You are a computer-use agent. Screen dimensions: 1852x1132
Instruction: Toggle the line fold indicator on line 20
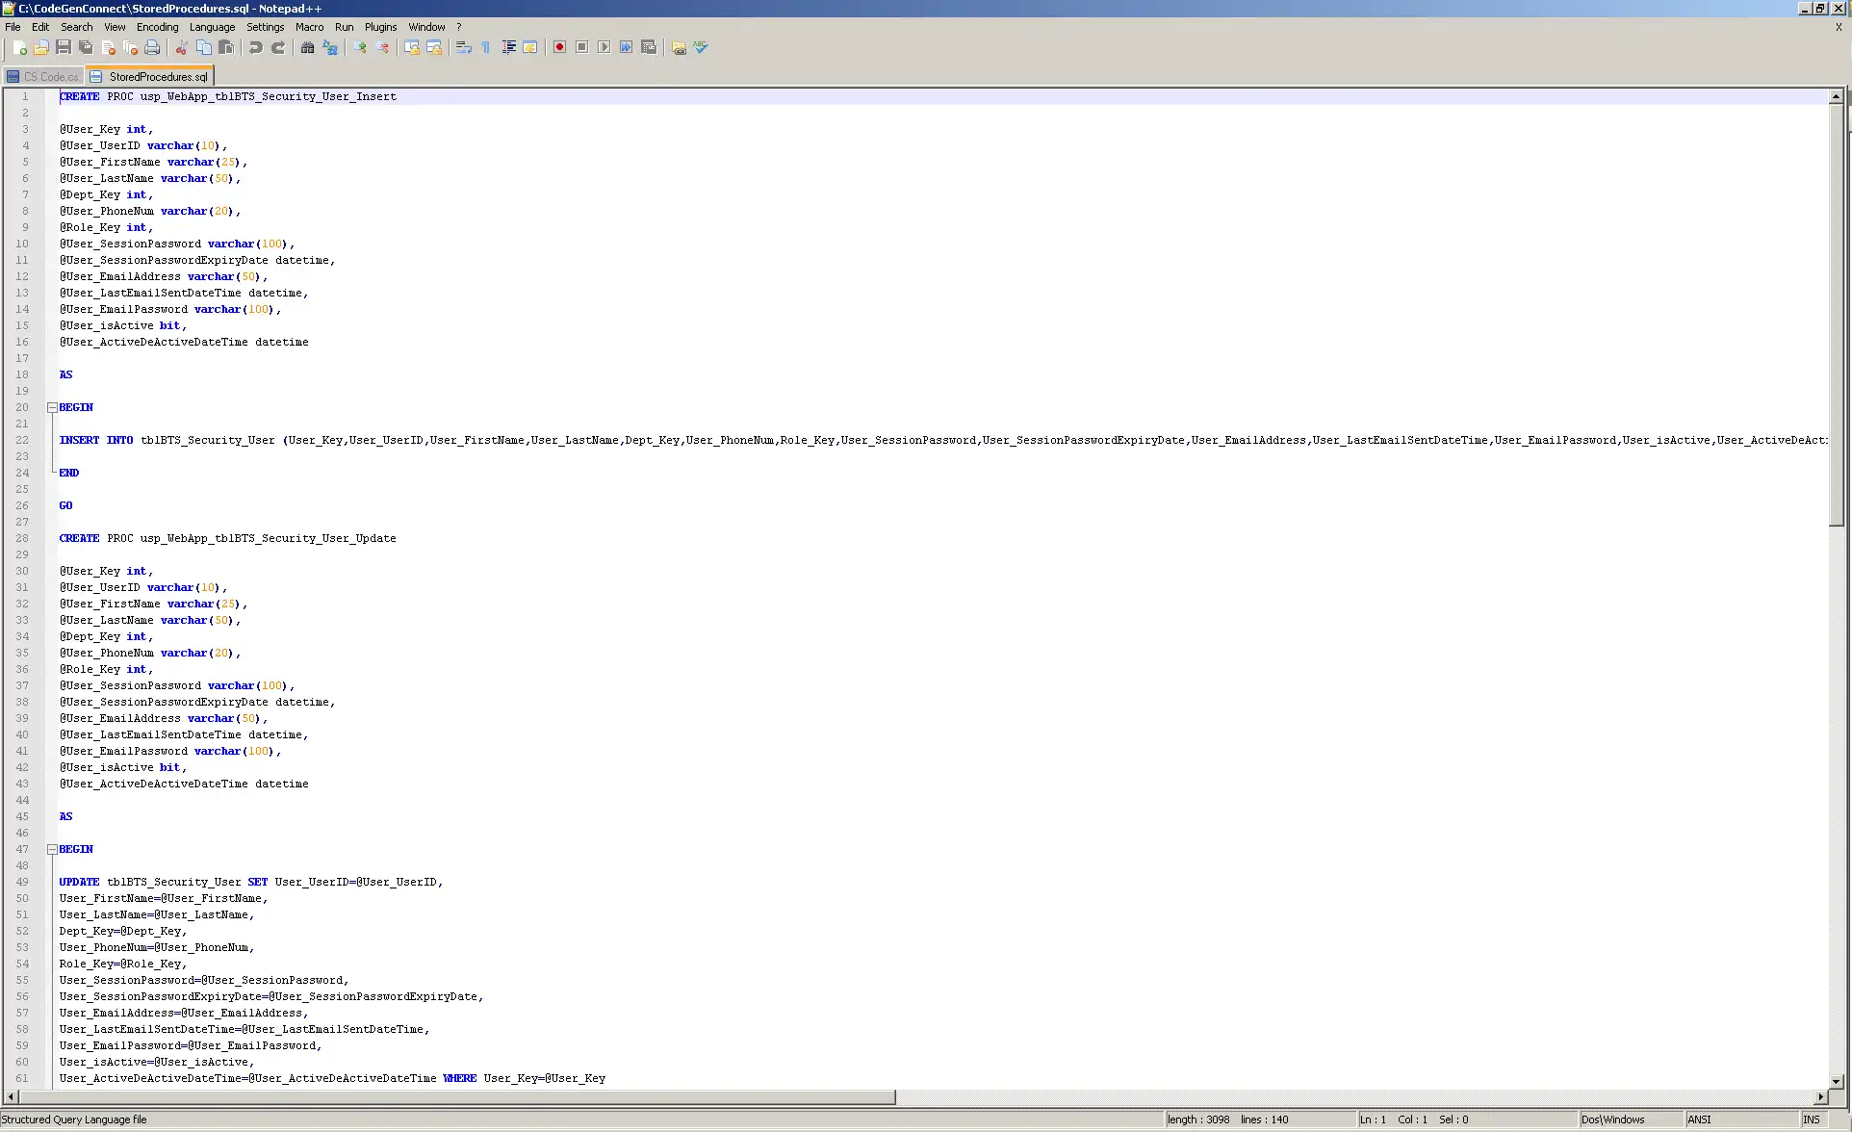coord(49,406)
